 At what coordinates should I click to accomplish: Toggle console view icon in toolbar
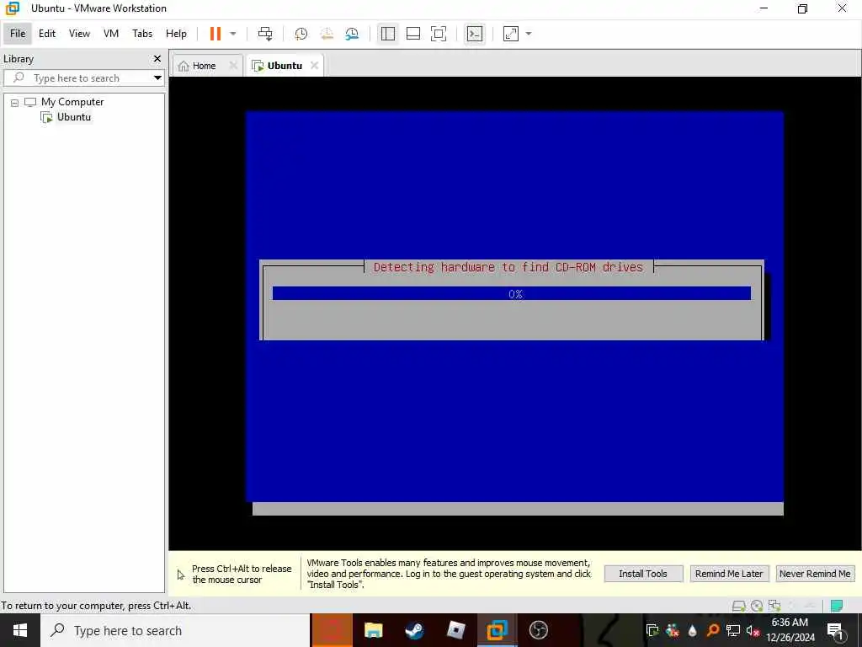click(x=475, y=34)
